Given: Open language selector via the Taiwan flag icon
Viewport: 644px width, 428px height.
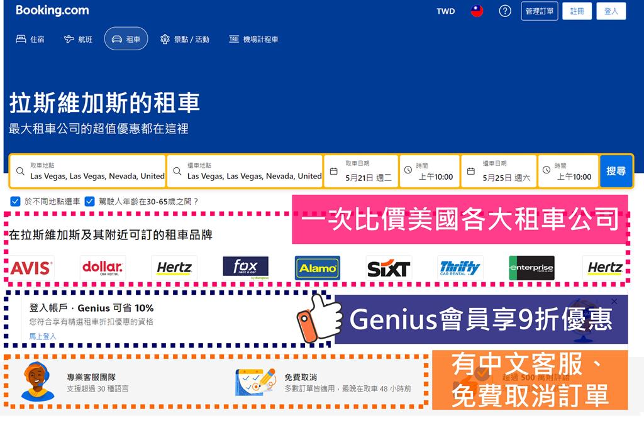Looking at the screenshot, I should [477, 11].
